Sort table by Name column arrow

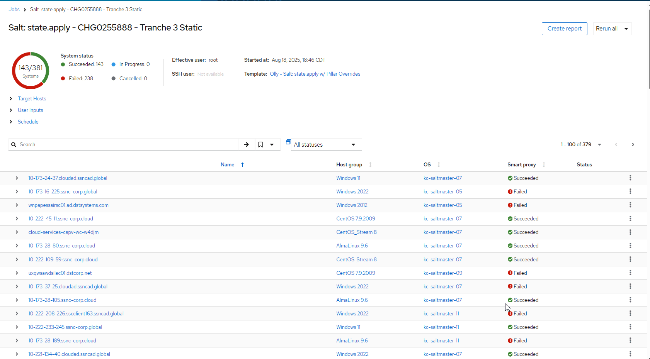coord(242,164)
